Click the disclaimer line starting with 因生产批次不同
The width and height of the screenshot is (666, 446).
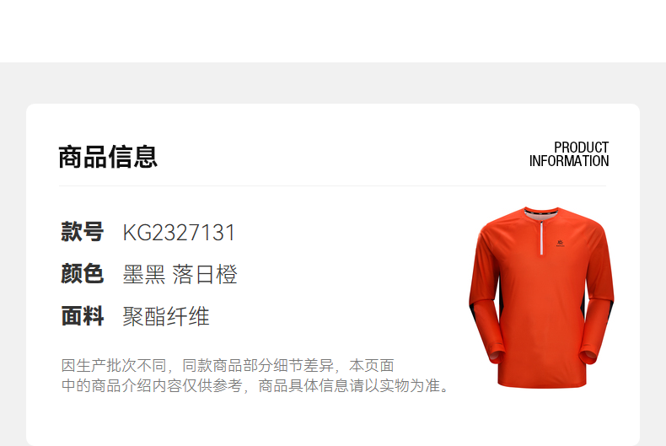pos(228,365)
